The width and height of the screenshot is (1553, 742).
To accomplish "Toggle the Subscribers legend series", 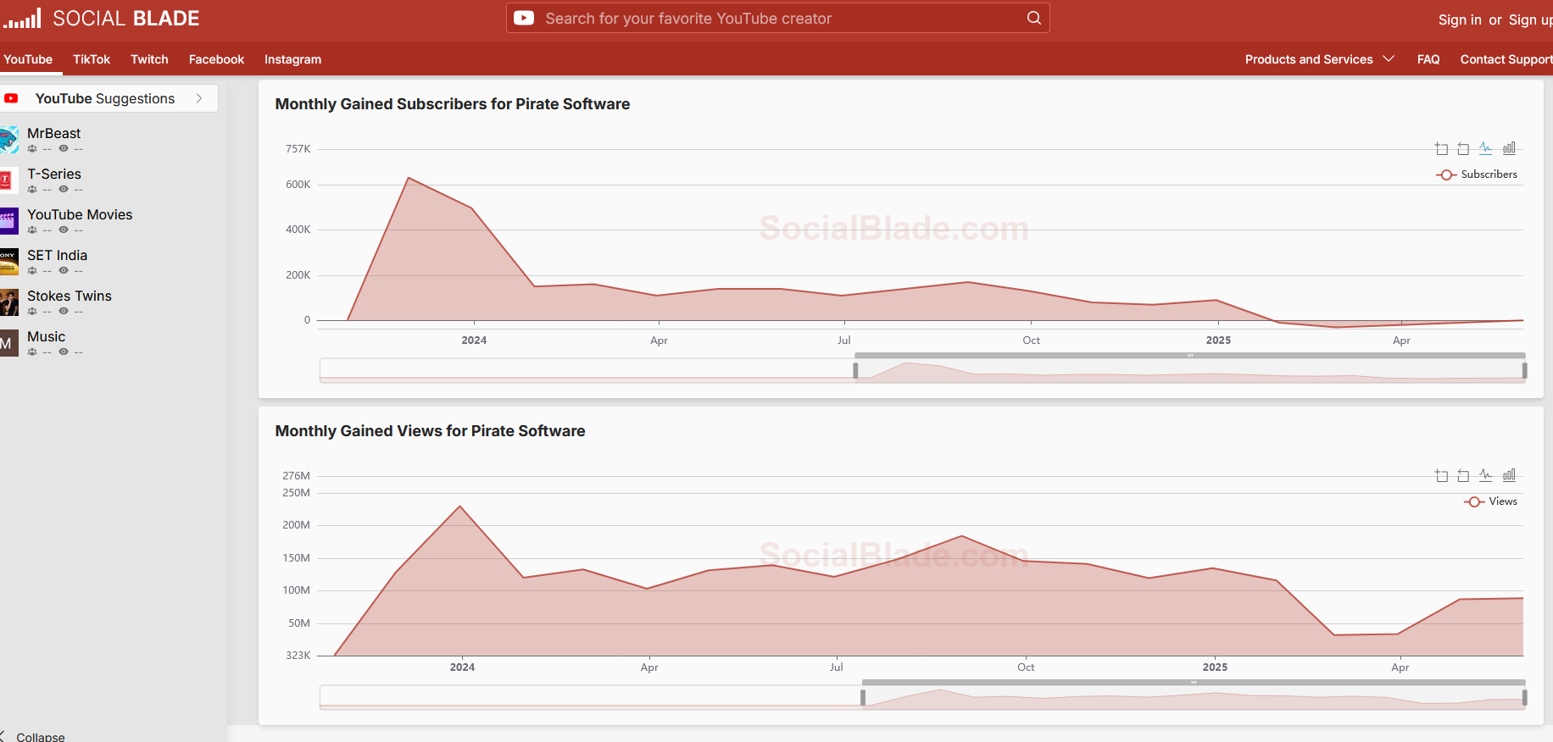I will tap(1477, 174).
